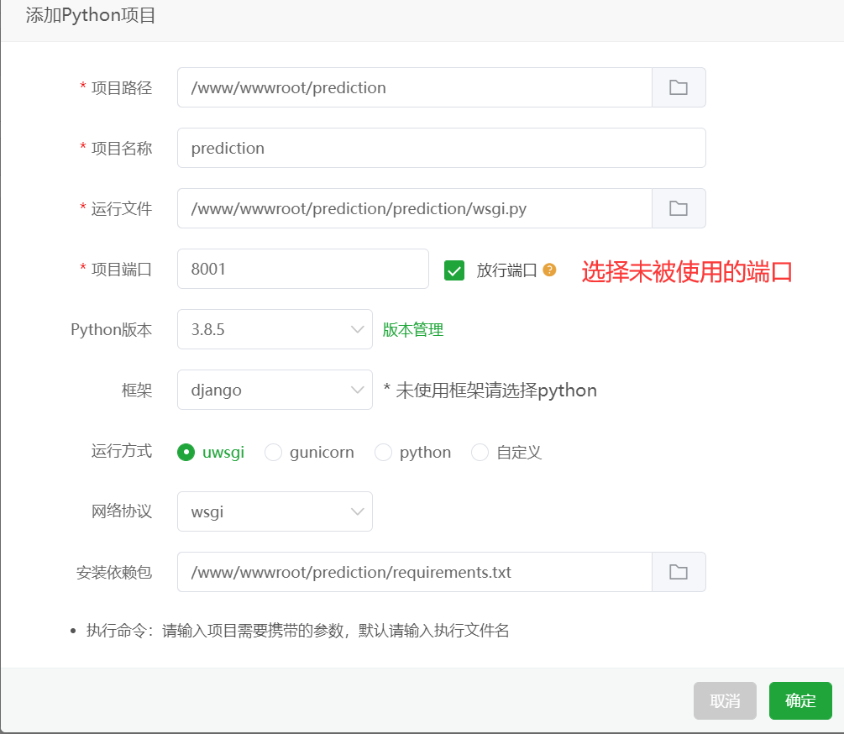This screenshot has width=844, height=734.
Task: Select the 自定义 run mode option
Action: tap(480, 453)
